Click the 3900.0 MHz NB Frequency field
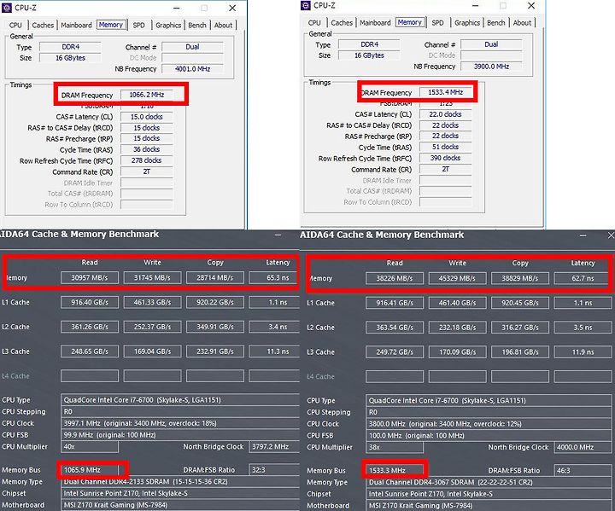Image resolution: width=615 pixels, height=511 pixels. 491,67
